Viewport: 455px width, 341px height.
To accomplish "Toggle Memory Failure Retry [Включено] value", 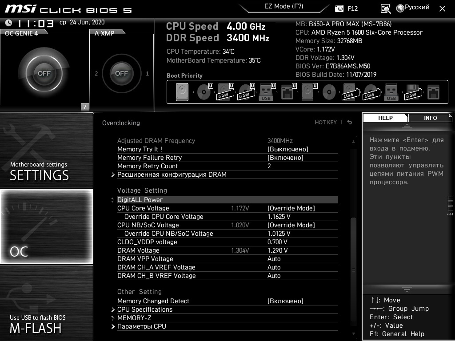I will [285, 158].
